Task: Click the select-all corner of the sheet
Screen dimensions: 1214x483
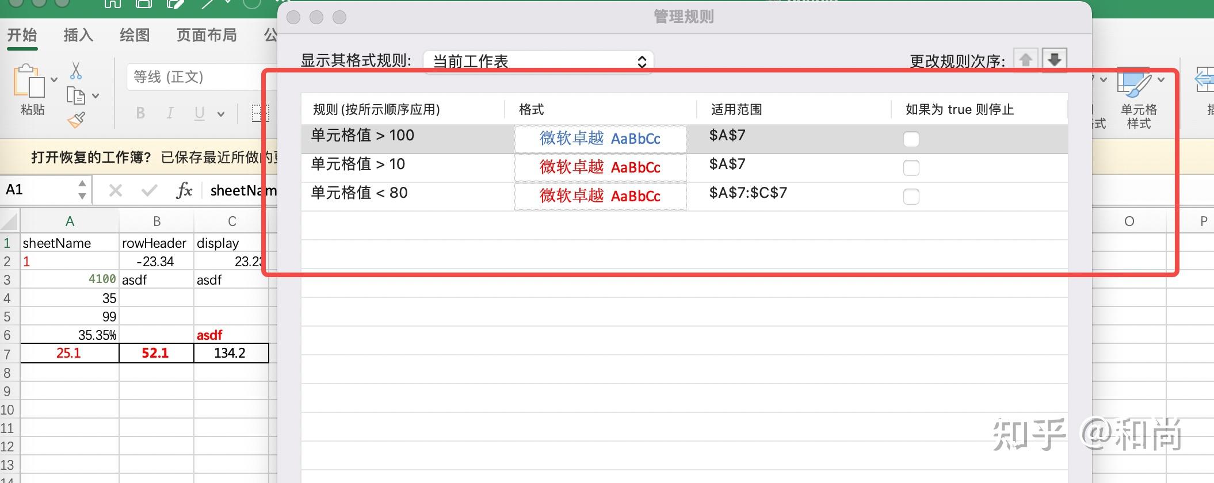Action: point(10,221)
